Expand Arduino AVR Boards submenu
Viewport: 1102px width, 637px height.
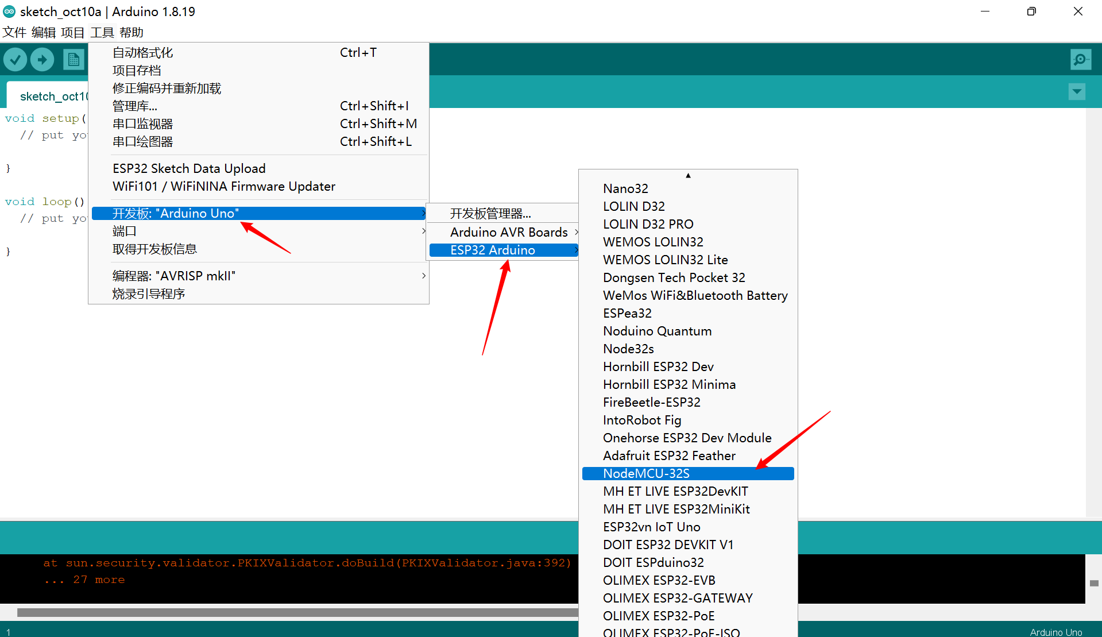click(x=504, y=233)
